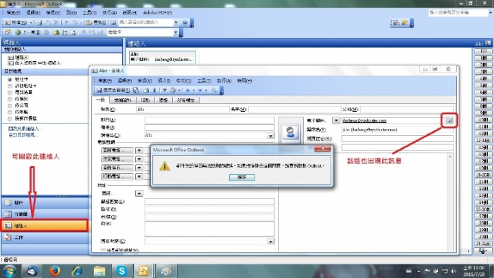Click the email address input field
The width and height of the screenshot is (494, 278).
coord(390,121)
